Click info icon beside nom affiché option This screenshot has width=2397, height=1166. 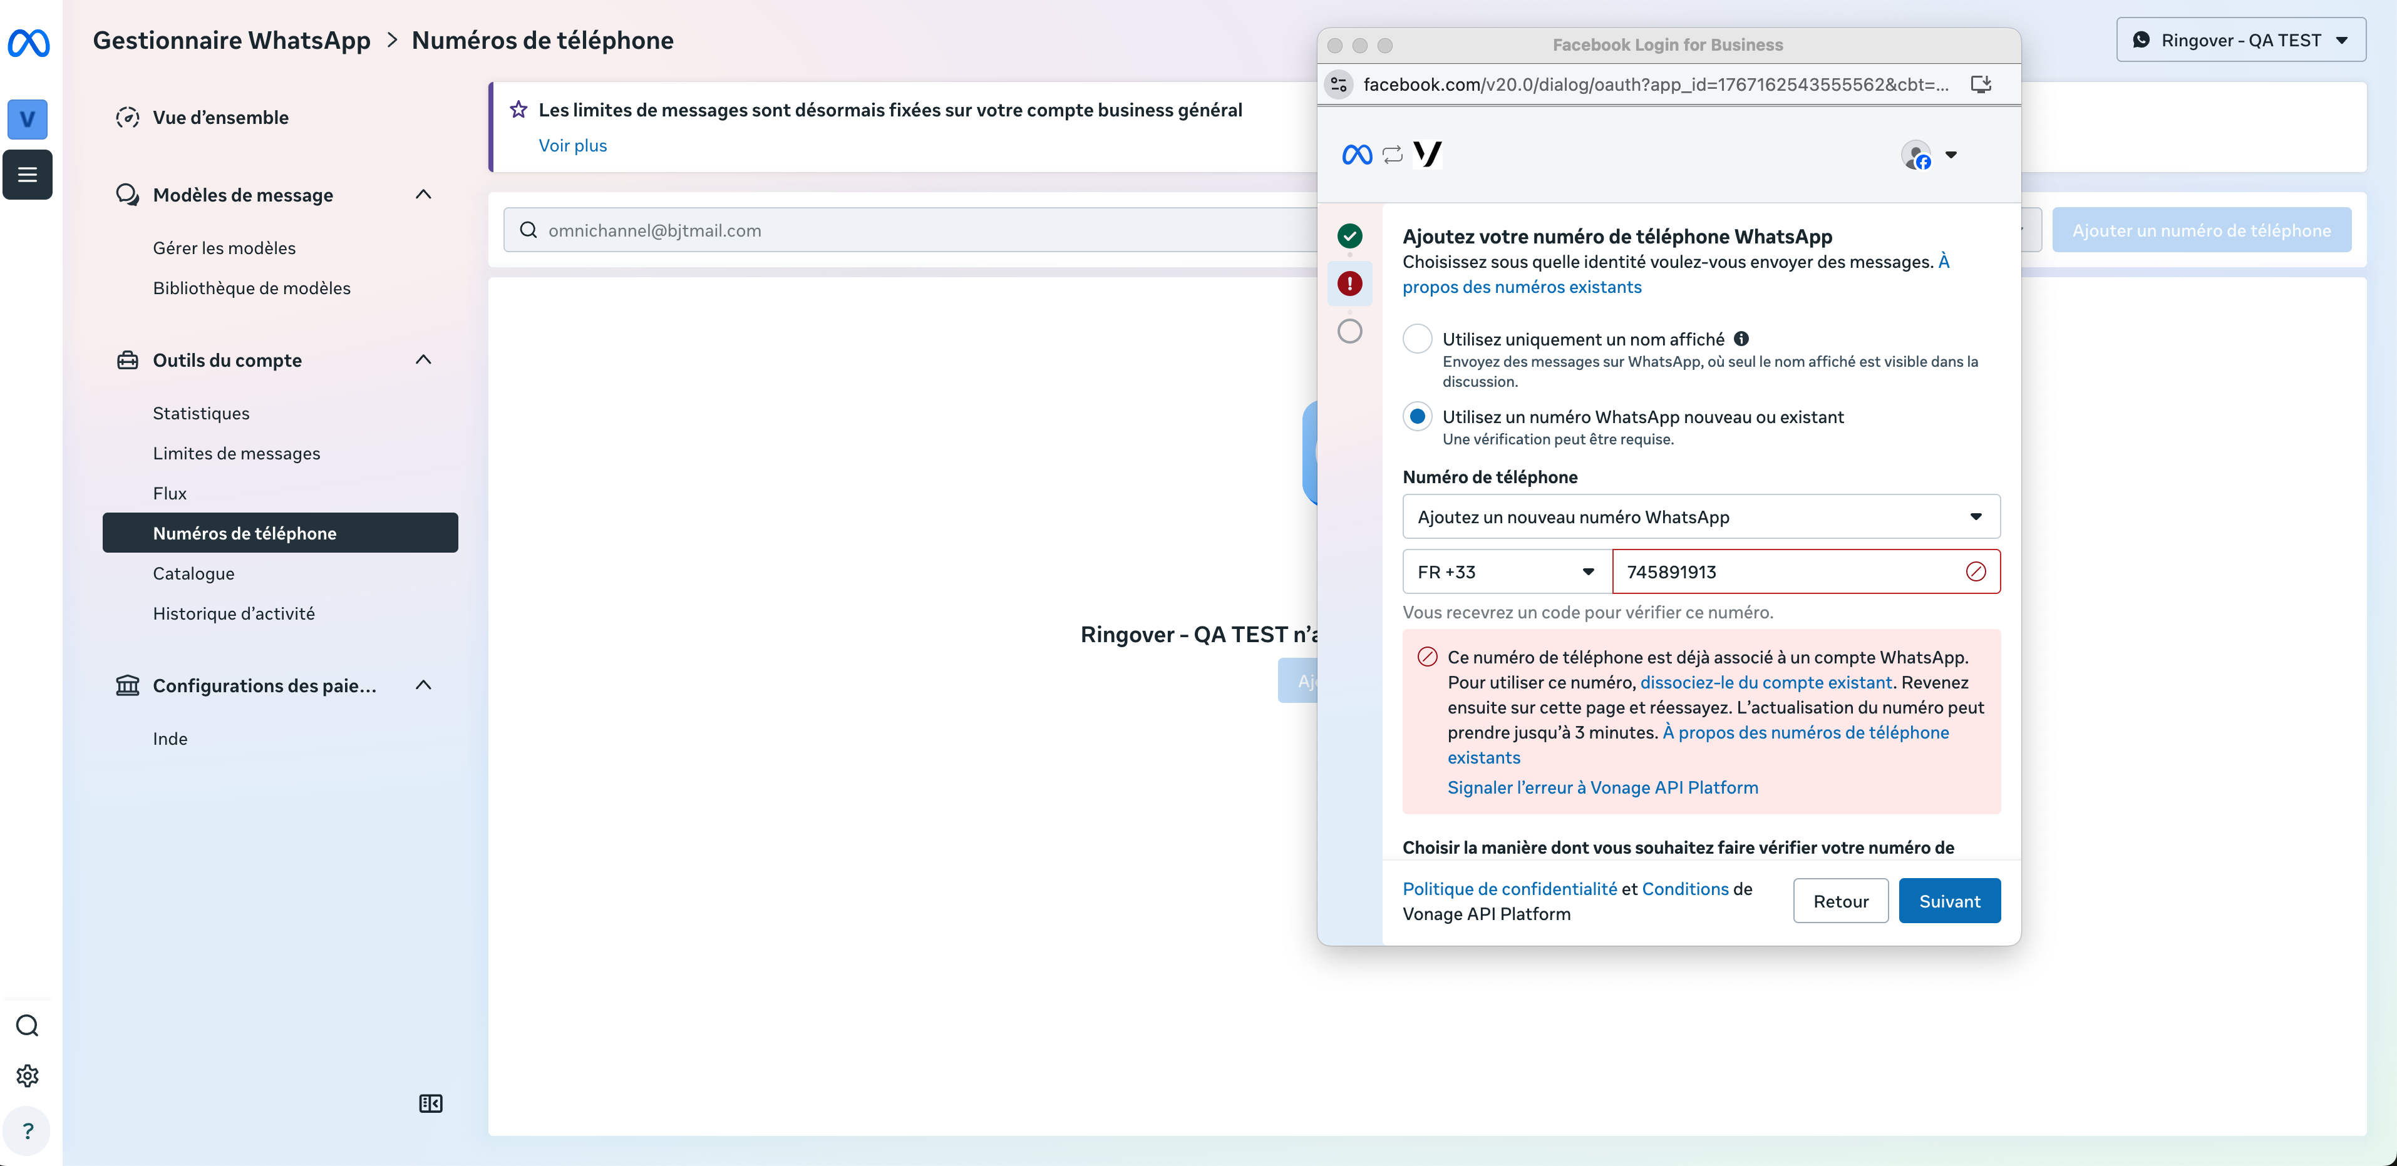point(1741,339)
